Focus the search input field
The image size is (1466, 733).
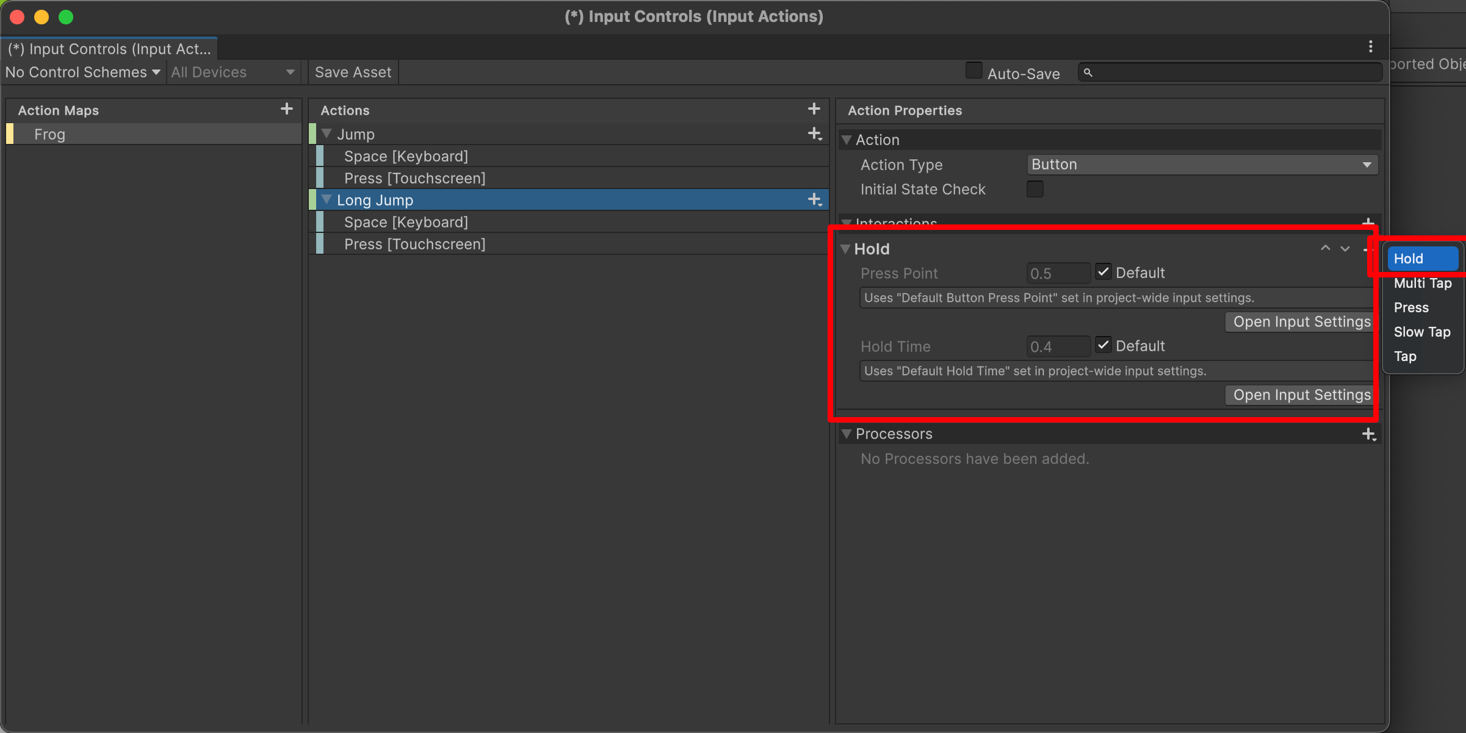[1230, 73]
